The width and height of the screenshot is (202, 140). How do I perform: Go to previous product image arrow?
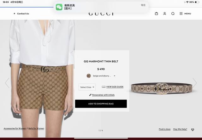click(7, 83)
